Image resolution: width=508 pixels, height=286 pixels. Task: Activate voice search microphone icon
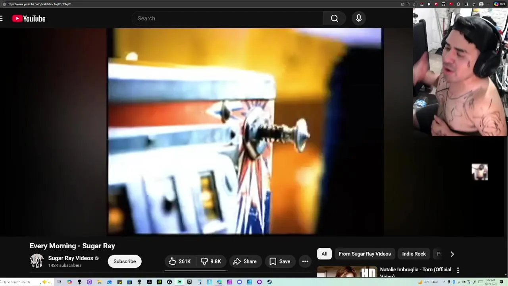pos(359,18)
